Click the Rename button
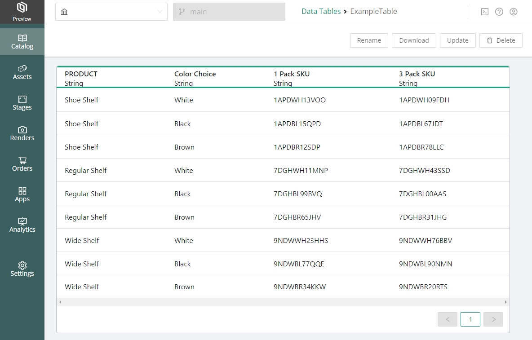Viewport: 532px width, 340px height. click(369, 40)
